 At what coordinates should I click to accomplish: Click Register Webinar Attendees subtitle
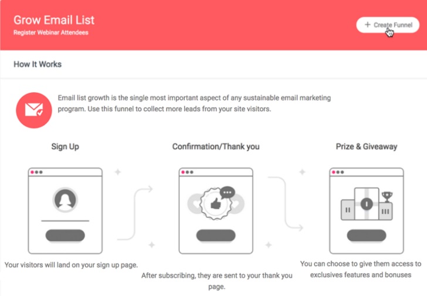pos(51,33)
